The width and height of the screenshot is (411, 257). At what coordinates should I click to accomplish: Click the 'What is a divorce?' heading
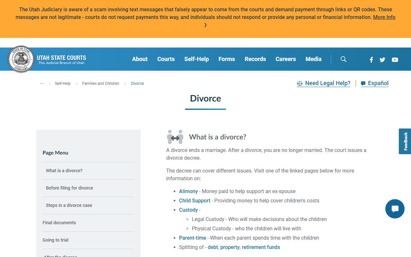pos(218,137)
